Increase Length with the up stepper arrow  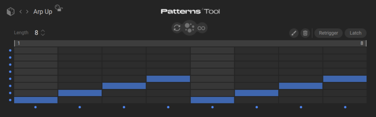[x=43, y=30]
